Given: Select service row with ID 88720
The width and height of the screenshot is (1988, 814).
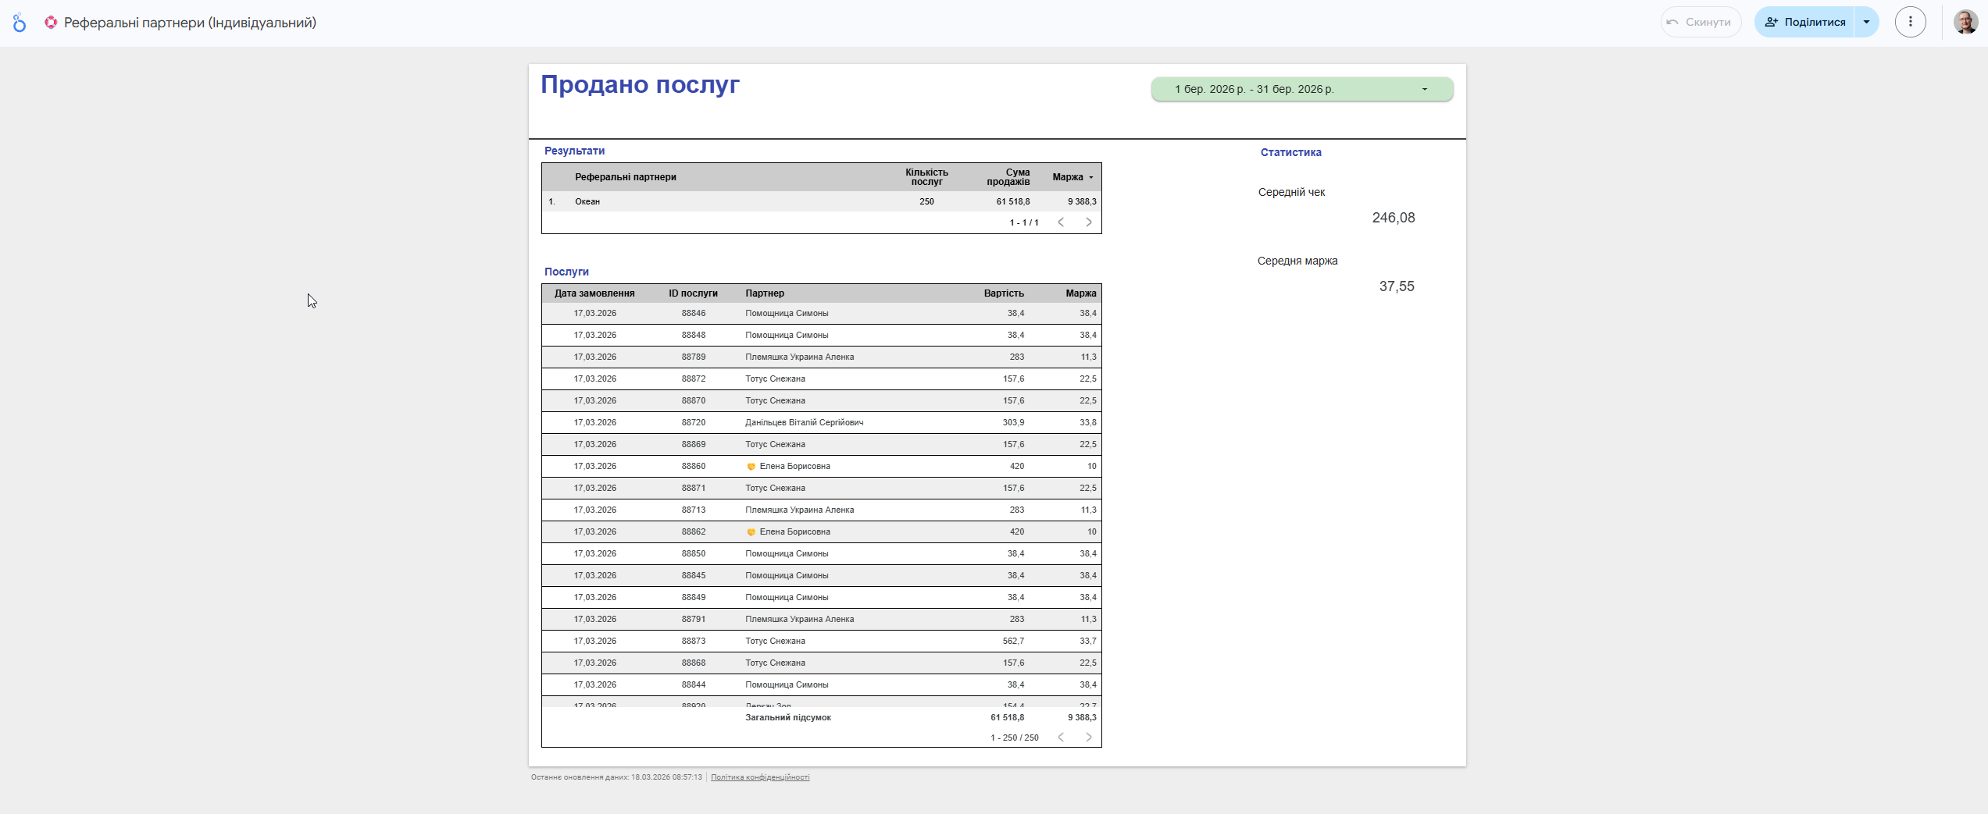Looking at the screenshot, I should pyautogui.click(x=693, y=422).
